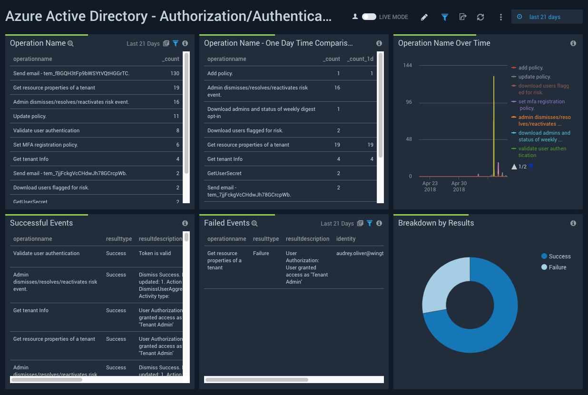The height and width of the screenshot is (395, 588).
Task: Click the share/export dashboard icon
Action: pos(462,17)
